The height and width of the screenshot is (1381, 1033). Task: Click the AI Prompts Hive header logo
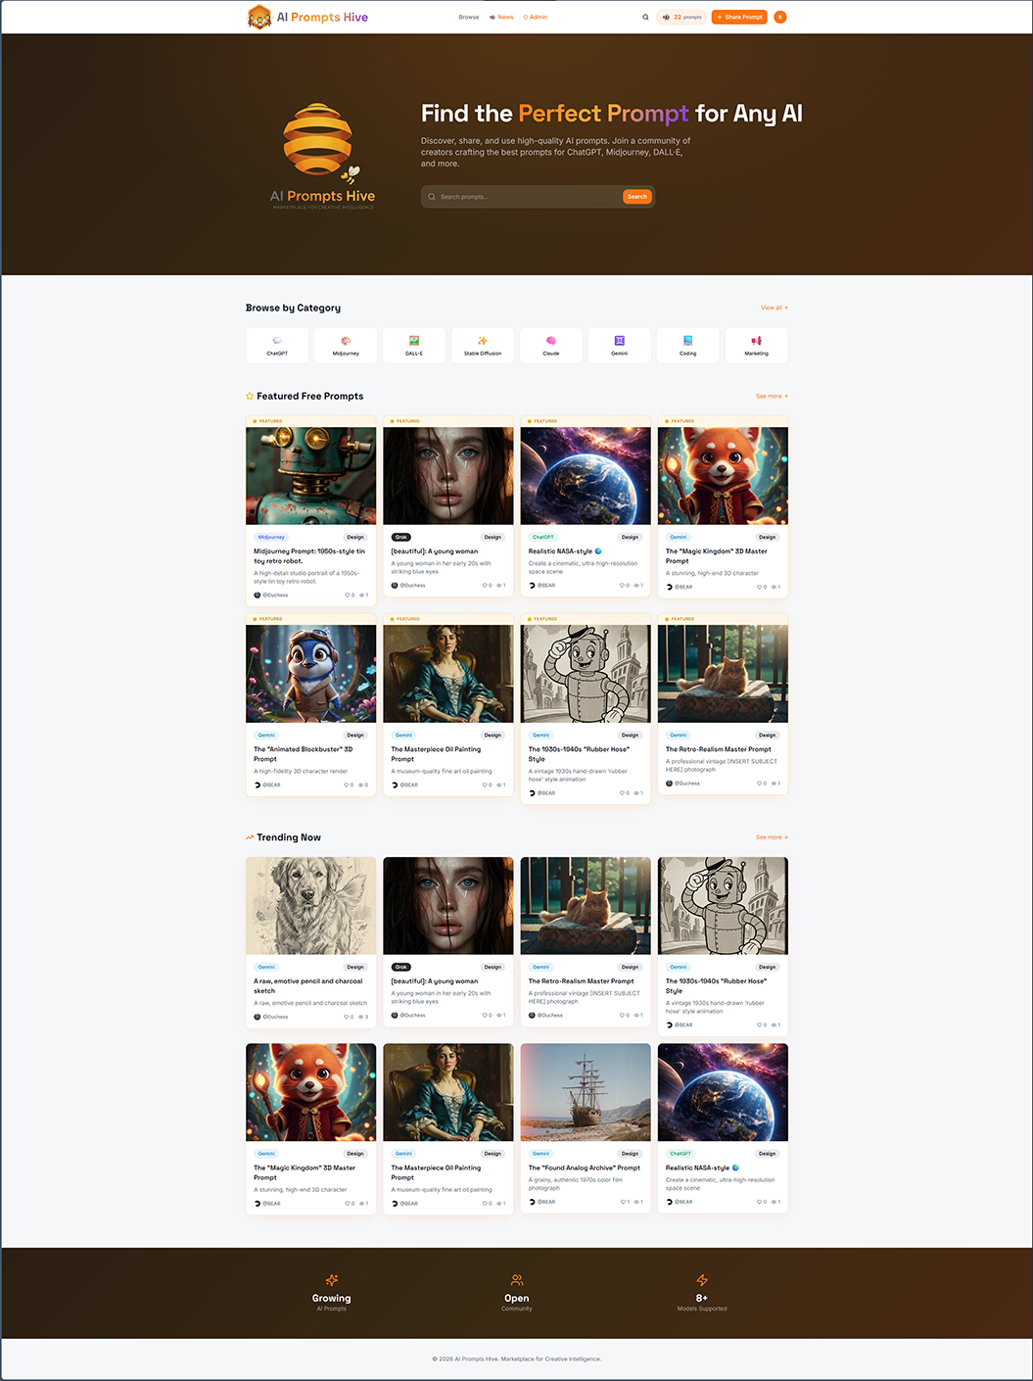click(x=307, y=17)
